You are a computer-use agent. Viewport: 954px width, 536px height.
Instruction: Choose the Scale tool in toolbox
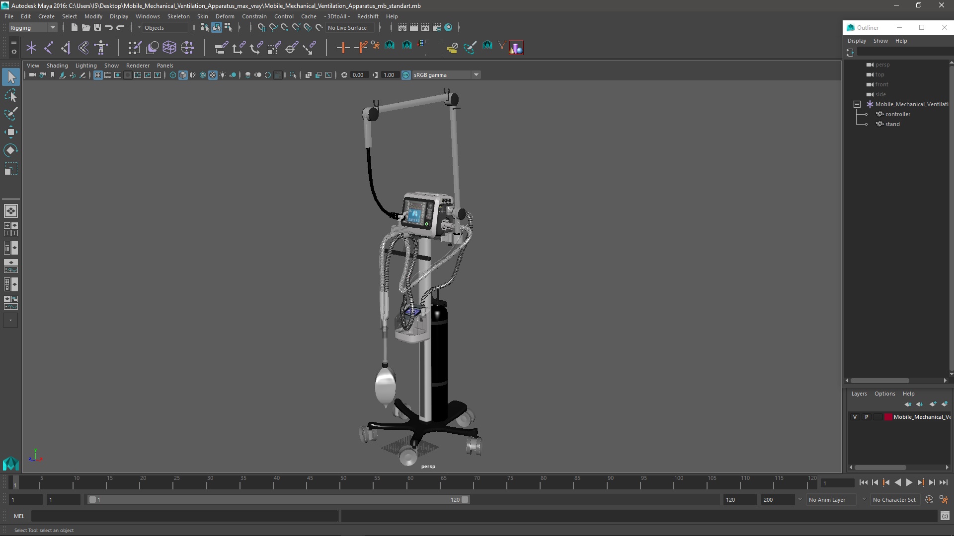(11, 169)
